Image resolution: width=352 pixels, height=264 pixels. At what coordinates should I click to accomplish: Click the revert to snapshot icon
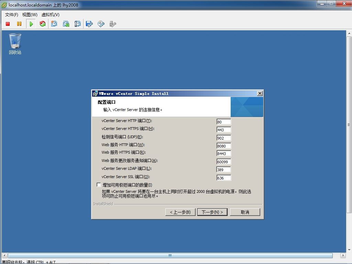click(x=66, y=24)
